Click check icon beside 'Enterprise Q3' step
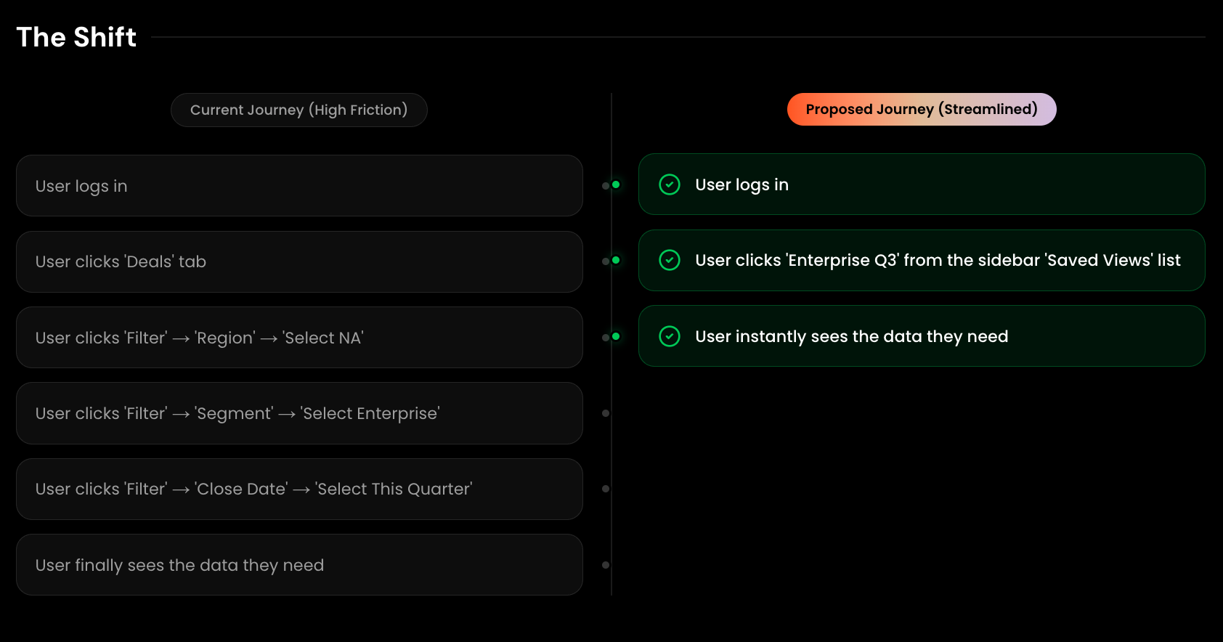 click(670, 260)
